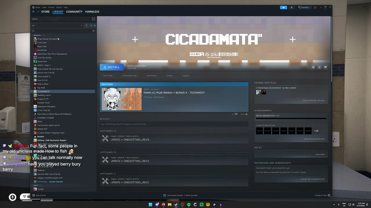Open Spotify from the Windows taskbar
Viewport: 371px width, 208px height.
click(x=189, y=205)
